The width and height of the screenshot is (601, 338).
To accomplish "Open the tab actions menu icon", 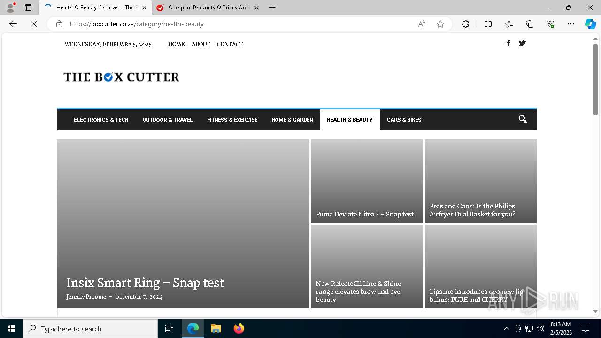I will (x=28, y=8).
